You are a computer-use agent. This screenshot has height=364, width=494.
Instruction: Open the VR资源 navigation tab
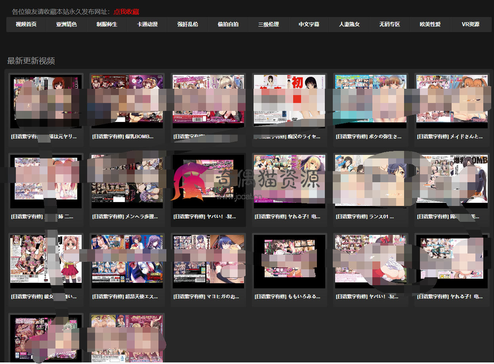point(471,25)
